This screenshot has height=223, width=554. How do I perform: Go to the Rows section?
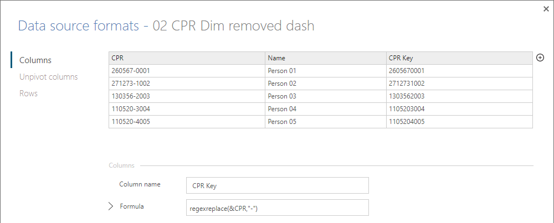pos(28,94)
